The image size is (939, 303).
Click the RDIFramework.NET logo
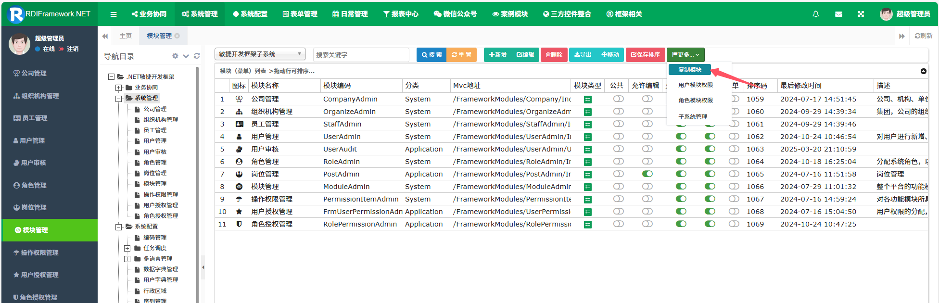(50, 14)
